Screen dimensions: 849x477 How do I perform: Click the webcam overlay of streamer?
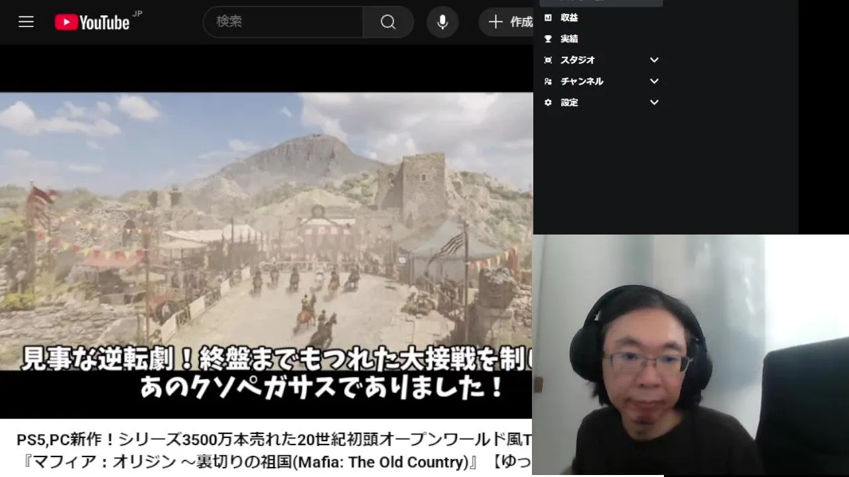click(x=690, y=355)
